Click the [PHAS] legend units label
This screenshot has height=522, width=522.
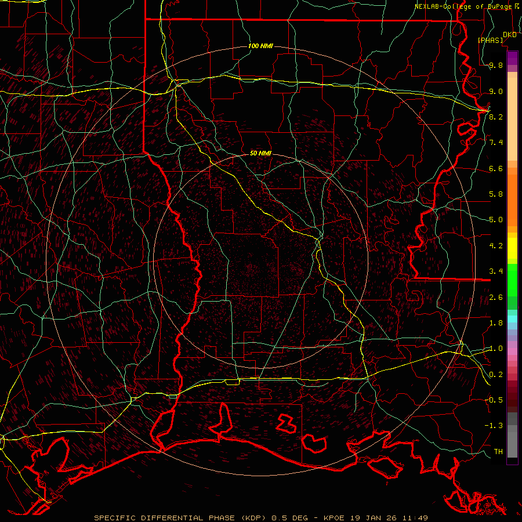491,41
